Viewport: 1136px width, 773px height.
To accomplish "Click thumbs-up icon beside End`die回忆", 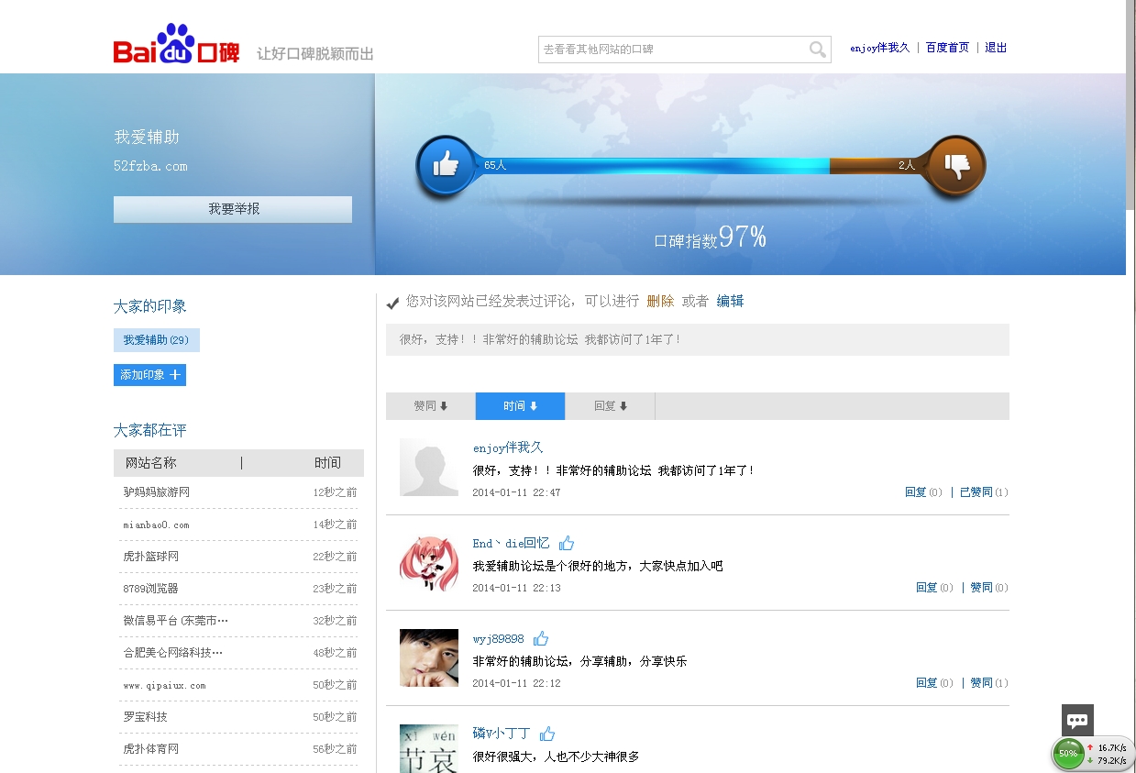I will click(x=567, y=543).
